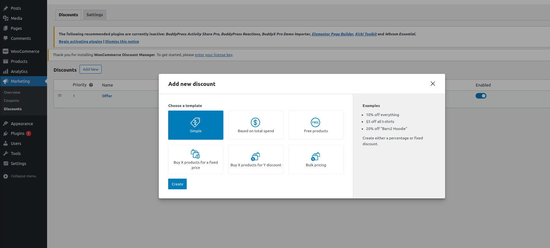Image resolution: width=550 pixels, height=248 pixels.
Task: Switch to the Settings tab
Action: pos(94,15)
